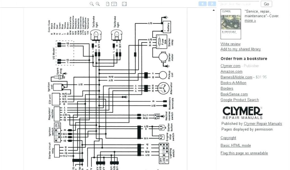Open the Kawasaki book cover thumbnail
Screen dimensions: 290x170
pyautogui.click(x=231, y=24)
